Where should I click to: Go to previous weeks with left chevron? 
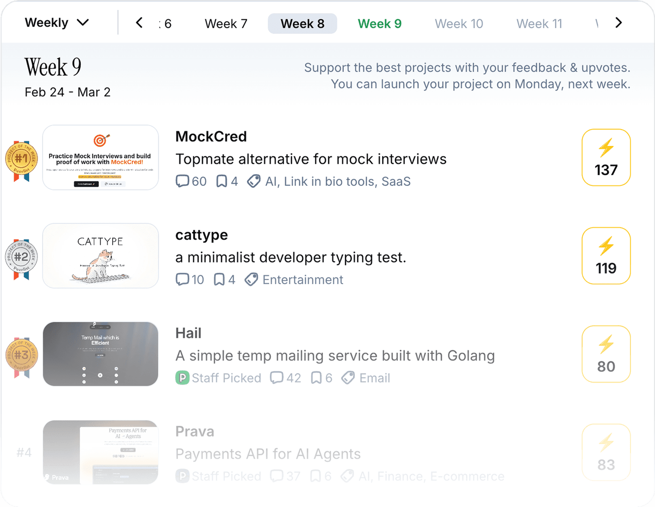[x=139, y=23]
